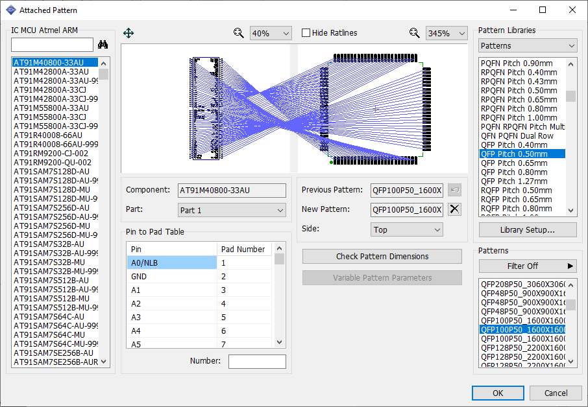This screenshot has height=407, width=588.
Task: Select the GND pin row
Action: (x=199, y=276)
